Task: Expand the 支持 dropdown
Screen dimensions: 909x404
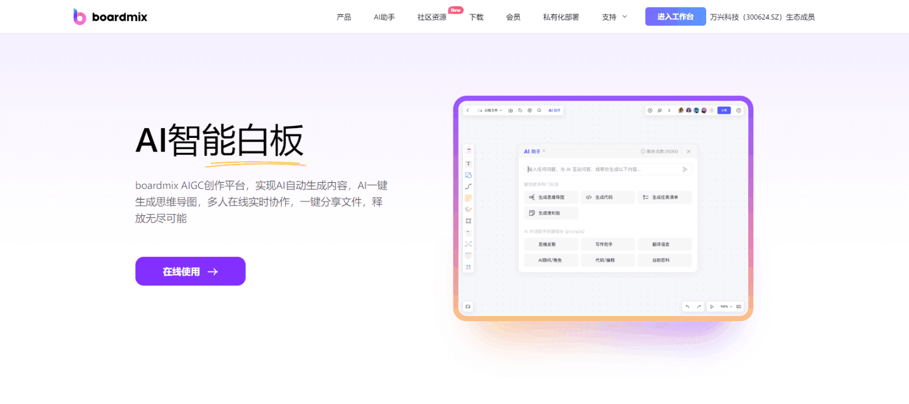Action: click(614, 17)
